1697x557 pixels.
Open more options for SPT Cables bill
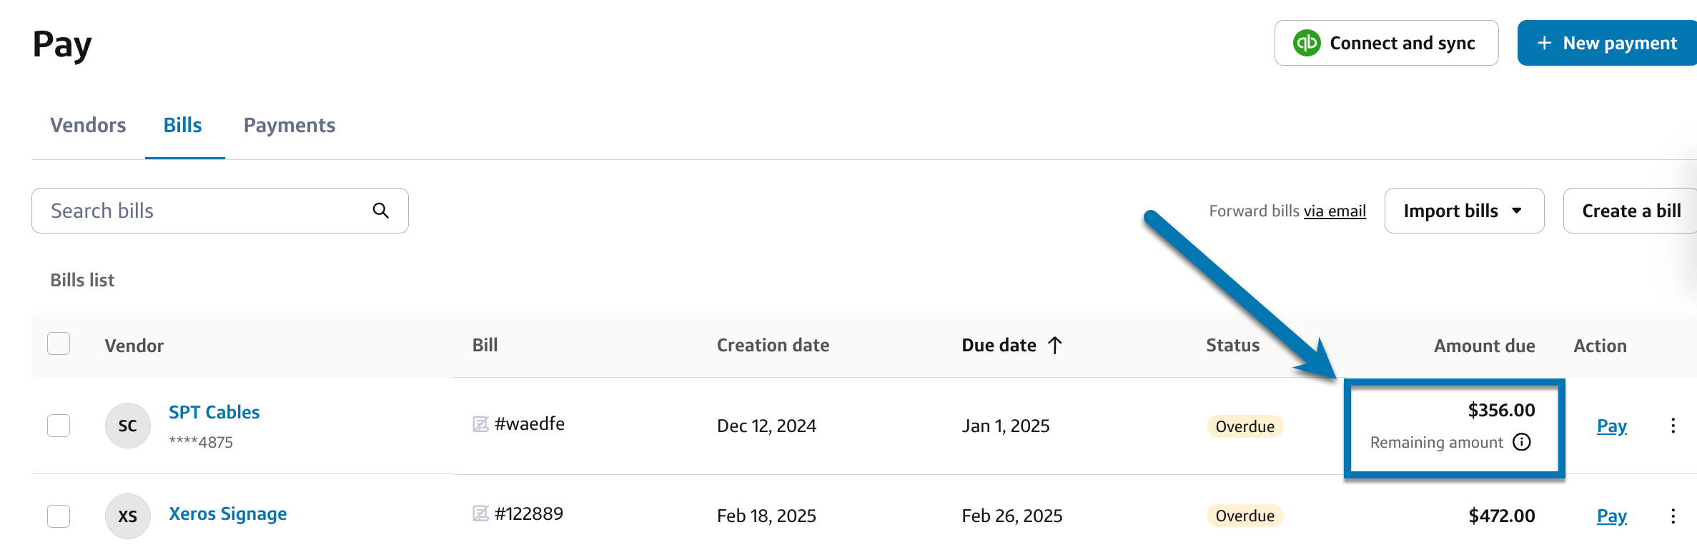1673,426
